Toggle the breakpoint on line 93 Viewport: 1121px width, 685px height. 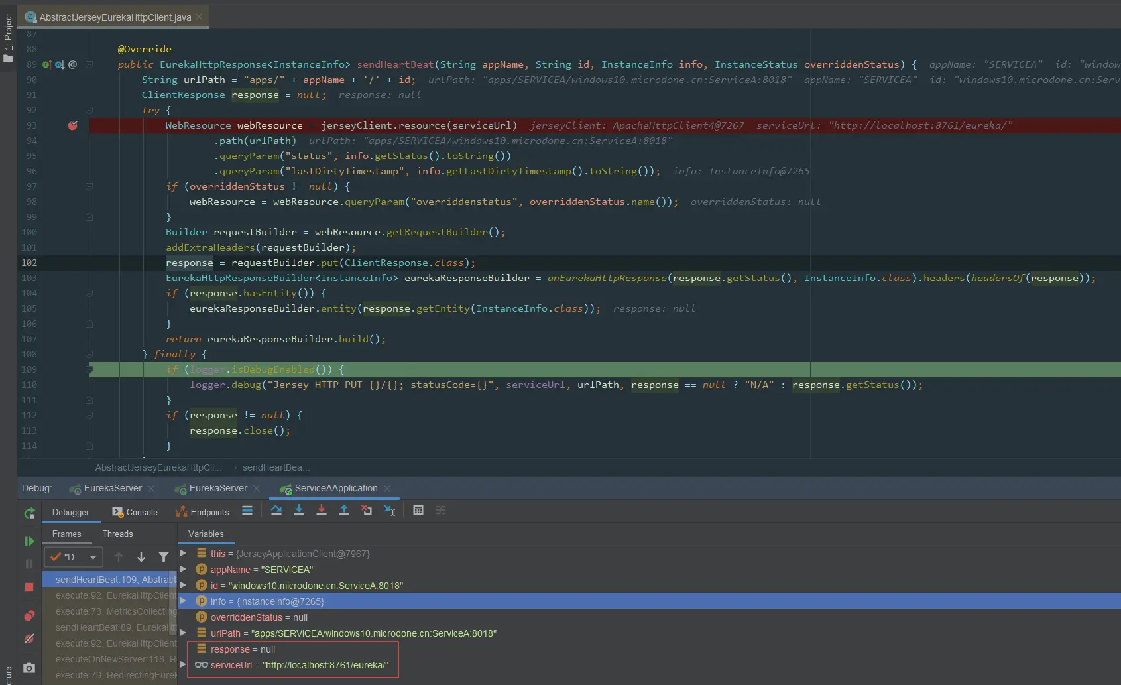[x=73, y=125]
